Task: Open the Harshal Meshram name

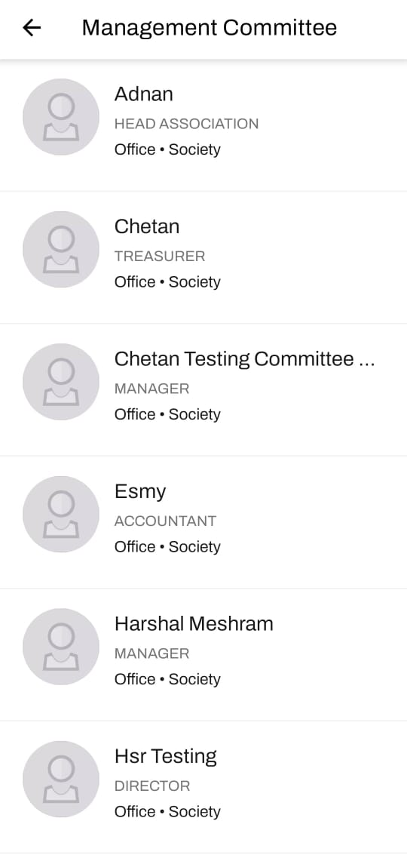Action: tap(194, 623)
